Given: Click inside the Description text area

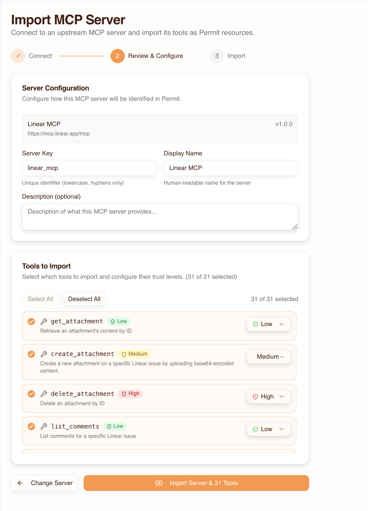Looking at the screenshot, I should click(160, 216).
